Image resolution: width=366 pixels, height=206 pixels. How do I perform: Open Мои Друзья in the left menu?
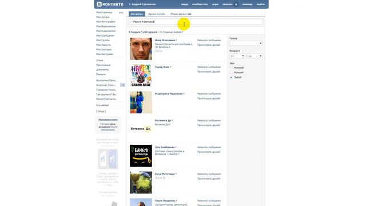103,17
